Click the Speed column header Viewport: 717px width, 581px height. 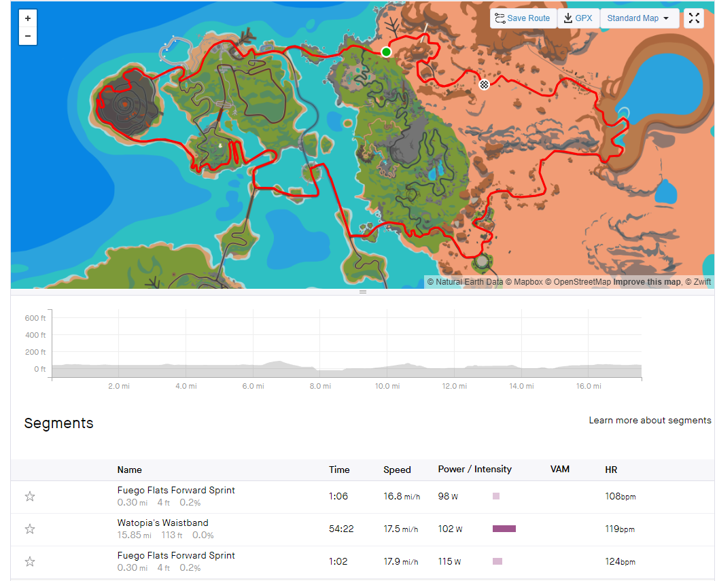(x=397, y=470)
